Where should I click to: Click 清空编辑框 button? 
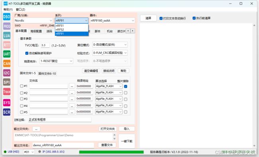click(91, 71)
